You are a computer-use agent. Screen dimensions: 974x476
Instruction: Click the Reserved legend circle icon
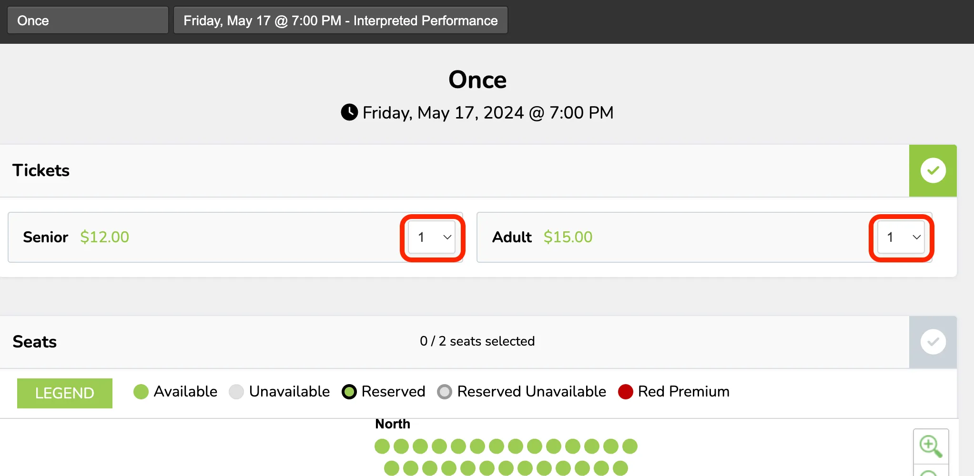tap(349, 392)
